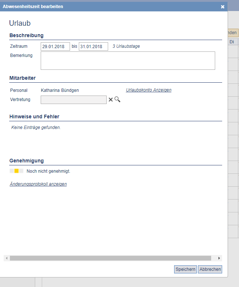Click the yellow approval status indicator
This screenshot has width=239, height=287.
coord(16,171)
